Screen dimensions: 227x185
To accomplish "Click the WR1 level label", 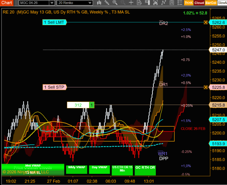I will coord(162,153).
